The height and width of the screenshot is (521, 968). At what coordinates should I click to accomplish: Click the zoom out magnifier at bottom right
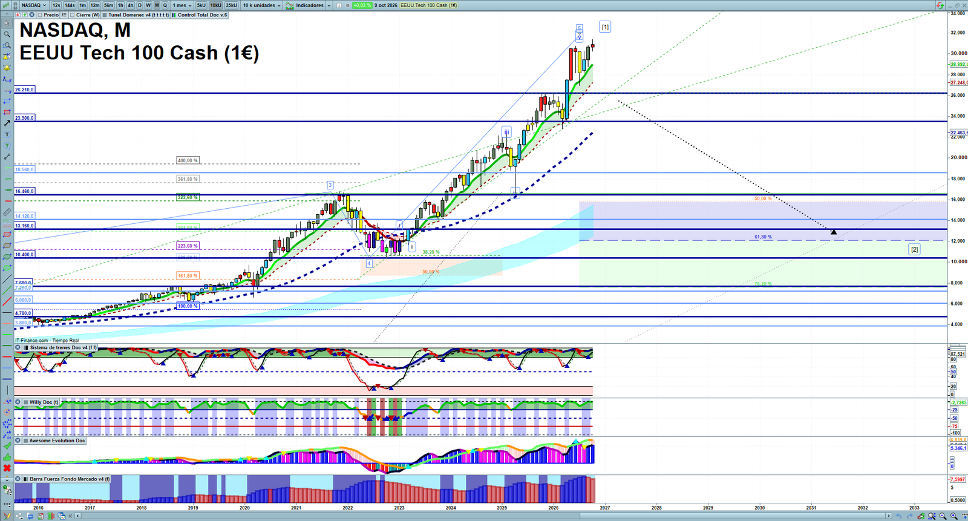(943, 516)
